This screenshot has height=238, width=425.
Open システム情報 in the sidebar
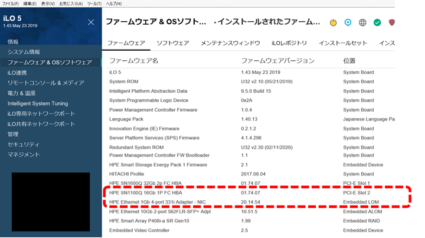click(x=24, y=52)
